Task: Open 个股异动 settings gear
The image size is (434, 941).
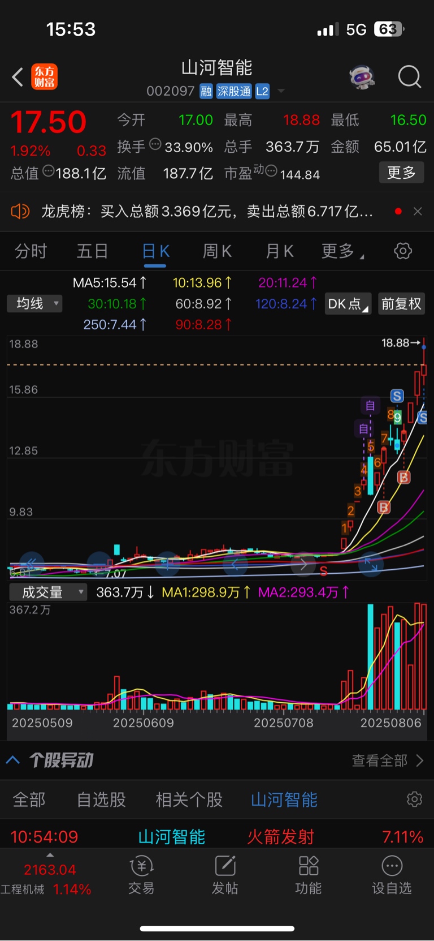Action: click(414, 799)
